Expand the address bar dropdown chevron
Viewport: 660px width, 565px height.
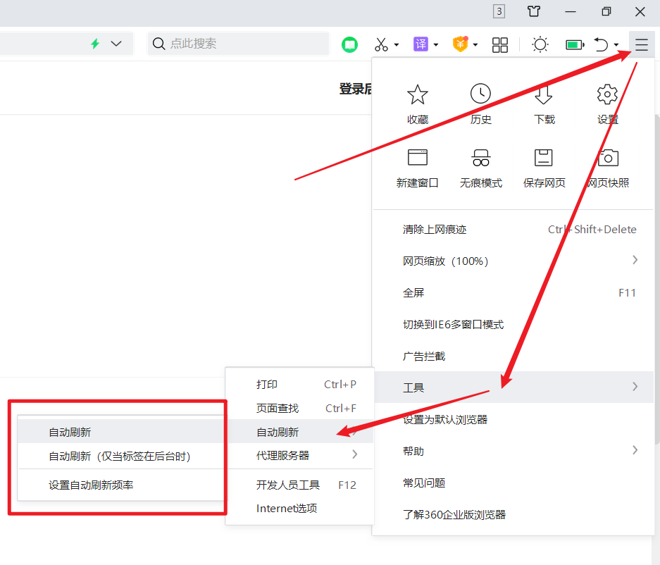point(116,44)
